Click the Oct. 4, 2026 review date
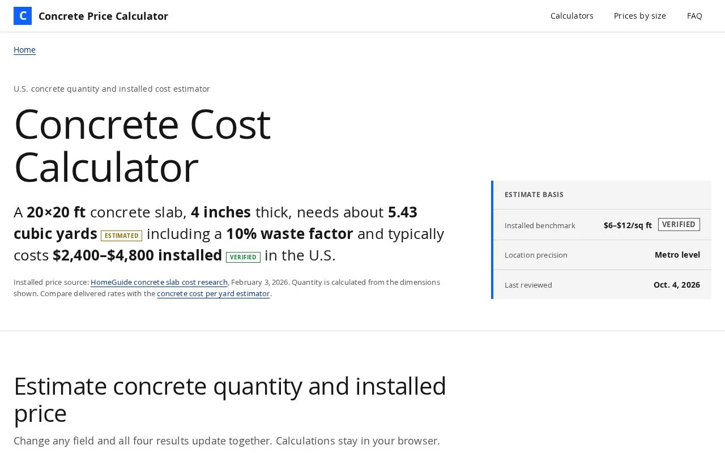The width and height of the screenshot is (725, 453). pos(677,285)
